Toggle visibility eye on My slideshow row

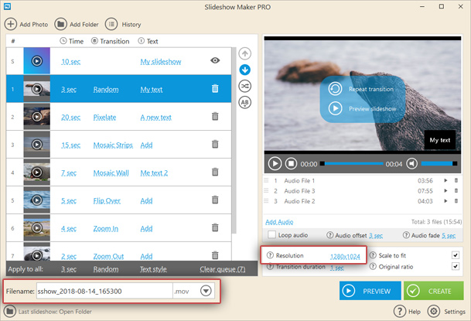pyautogui.click(x=215, y=60)
